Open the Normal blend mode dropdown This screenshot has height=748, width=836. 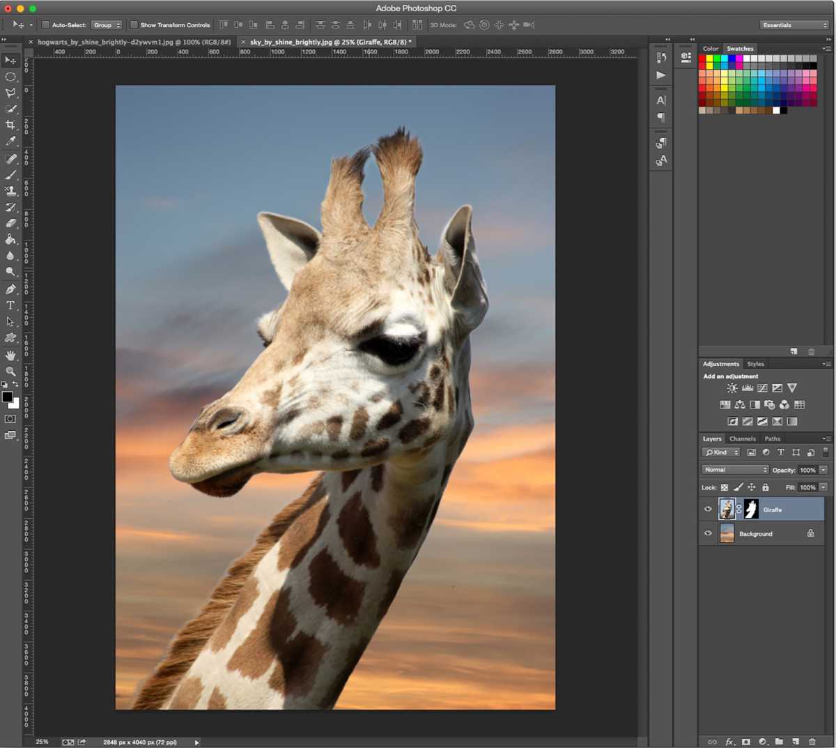point(735,470)
